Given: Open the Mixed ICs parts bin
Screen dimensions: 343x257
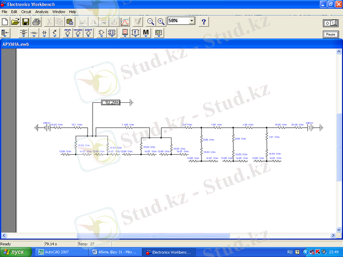Looking at the screenshot, I should tap(78, 33).
